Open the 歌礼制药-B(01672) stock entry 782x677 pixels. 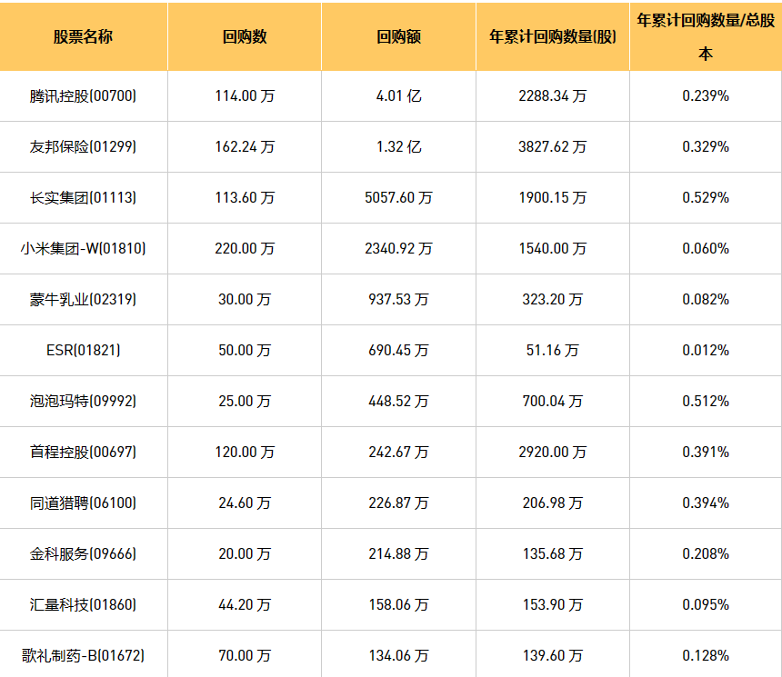tap(83, 655)
